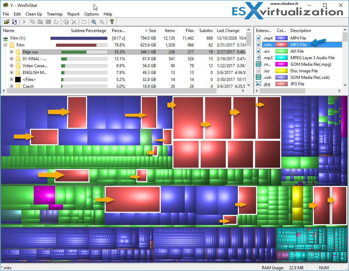Collapse the Film folder tree node

click(6, 45)
